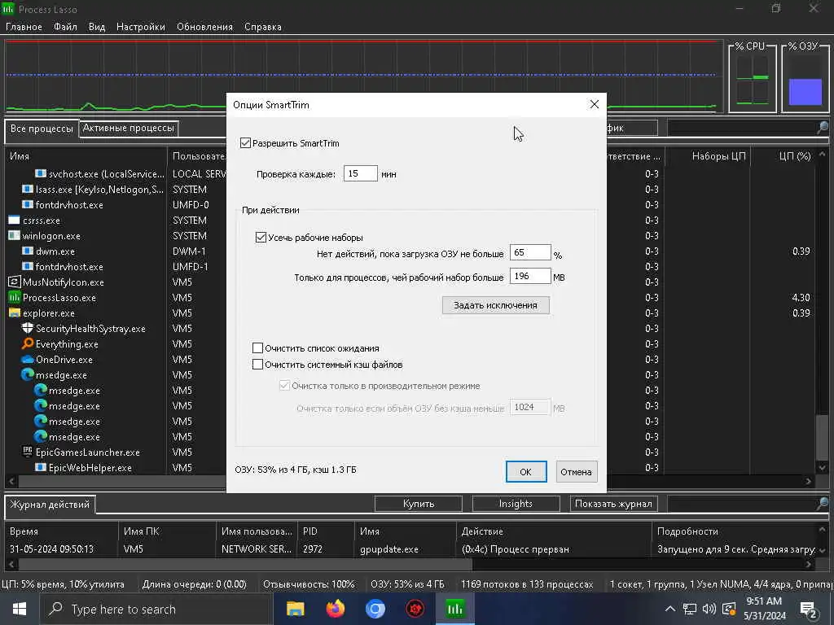Click the EpicGamesLauncher.exe icon

pos(28,452)
